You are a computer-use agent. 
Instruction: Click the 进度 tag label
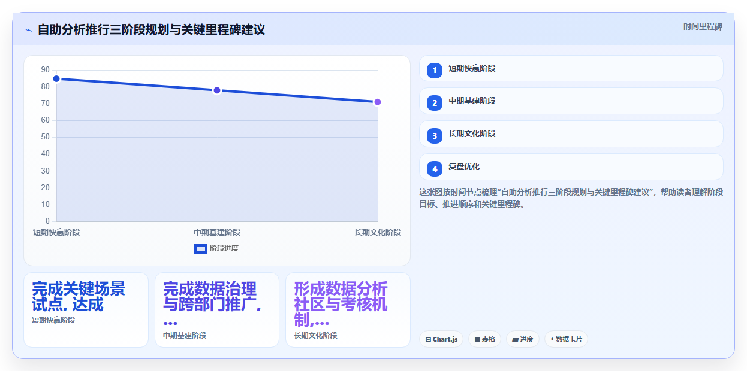click(526, 339)
